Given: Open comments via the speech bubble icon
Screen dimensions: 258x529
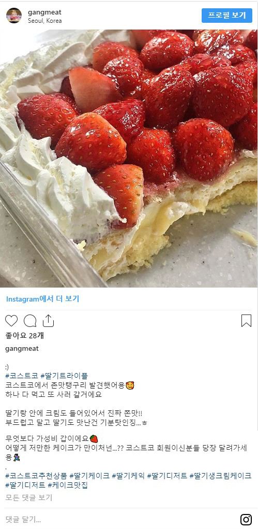Looking at the screenshot, I should point(30,321).
